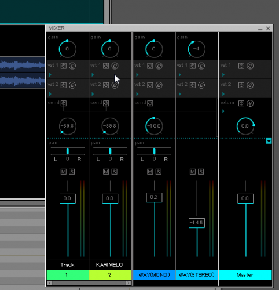Solo WAV(STEREO) channel
The width and height of the screenshot is (279, 290).
(x=201, y=172)
